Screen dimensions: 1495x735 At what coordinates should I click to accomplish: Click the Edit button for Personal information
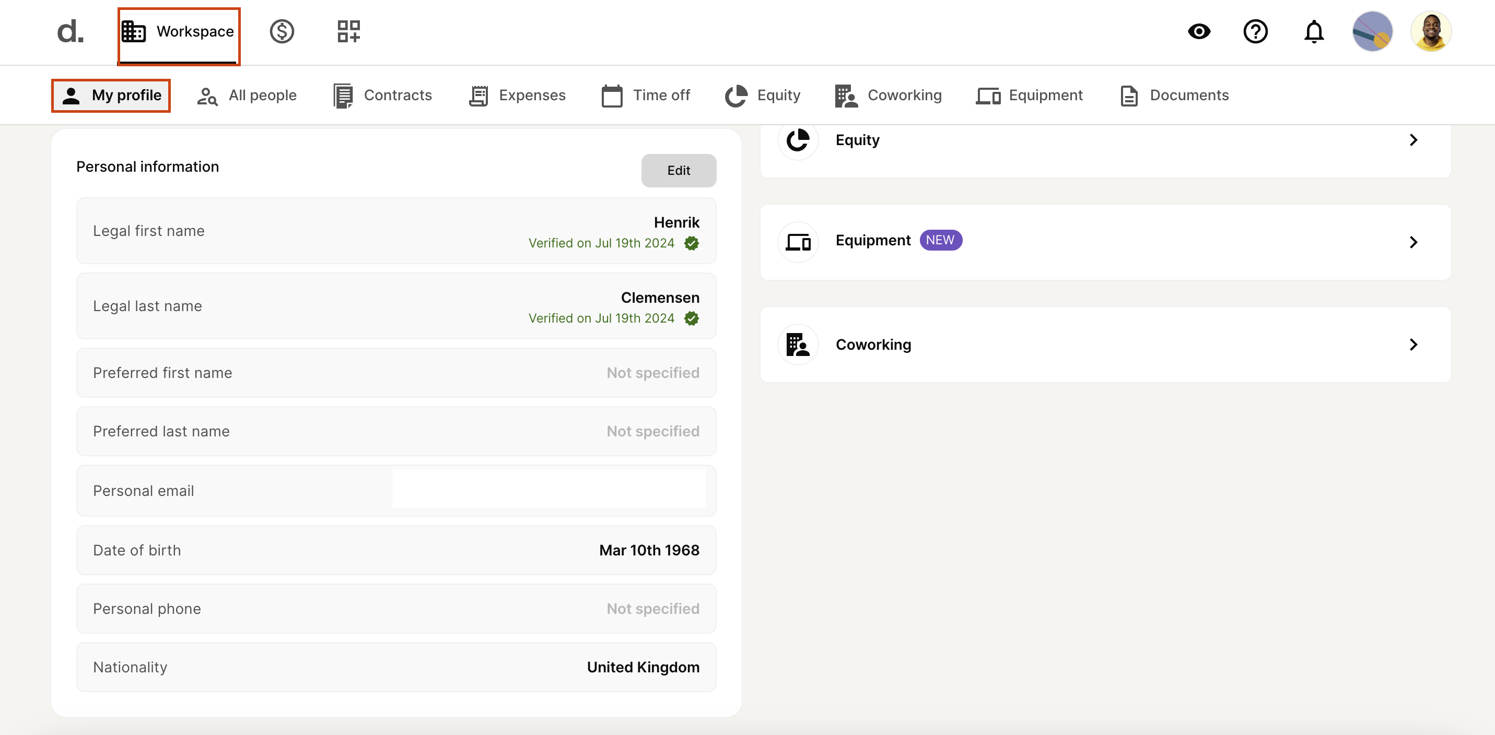(x=679, y=171)
